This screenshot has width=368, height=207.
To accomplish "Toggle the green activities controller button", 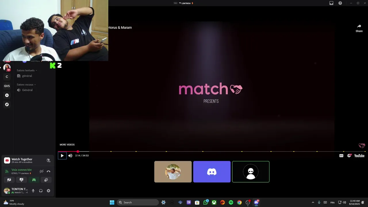I will 34,180.
